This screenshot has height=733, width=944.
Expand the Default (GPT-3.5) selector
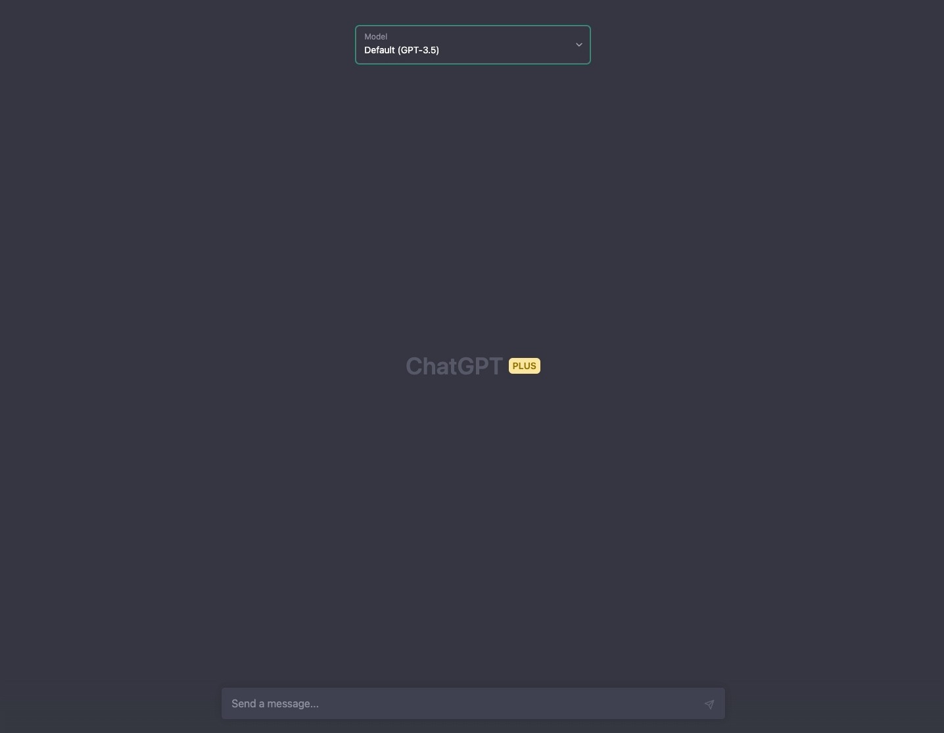(473, 45)
